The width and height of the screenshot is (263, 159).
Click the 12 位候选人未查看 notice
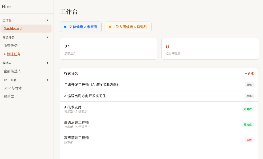[x=81, y=27]
